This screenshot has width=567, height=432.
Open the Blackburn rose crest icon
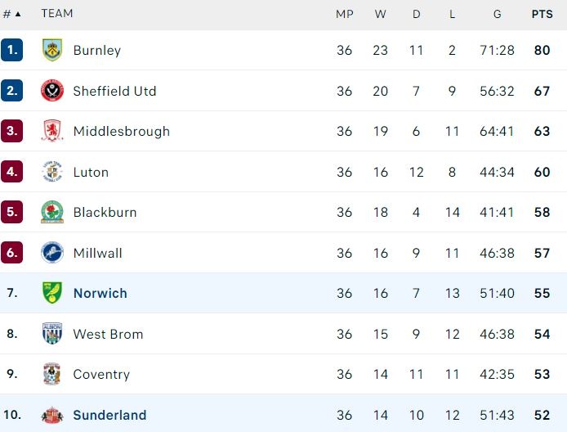52,212
